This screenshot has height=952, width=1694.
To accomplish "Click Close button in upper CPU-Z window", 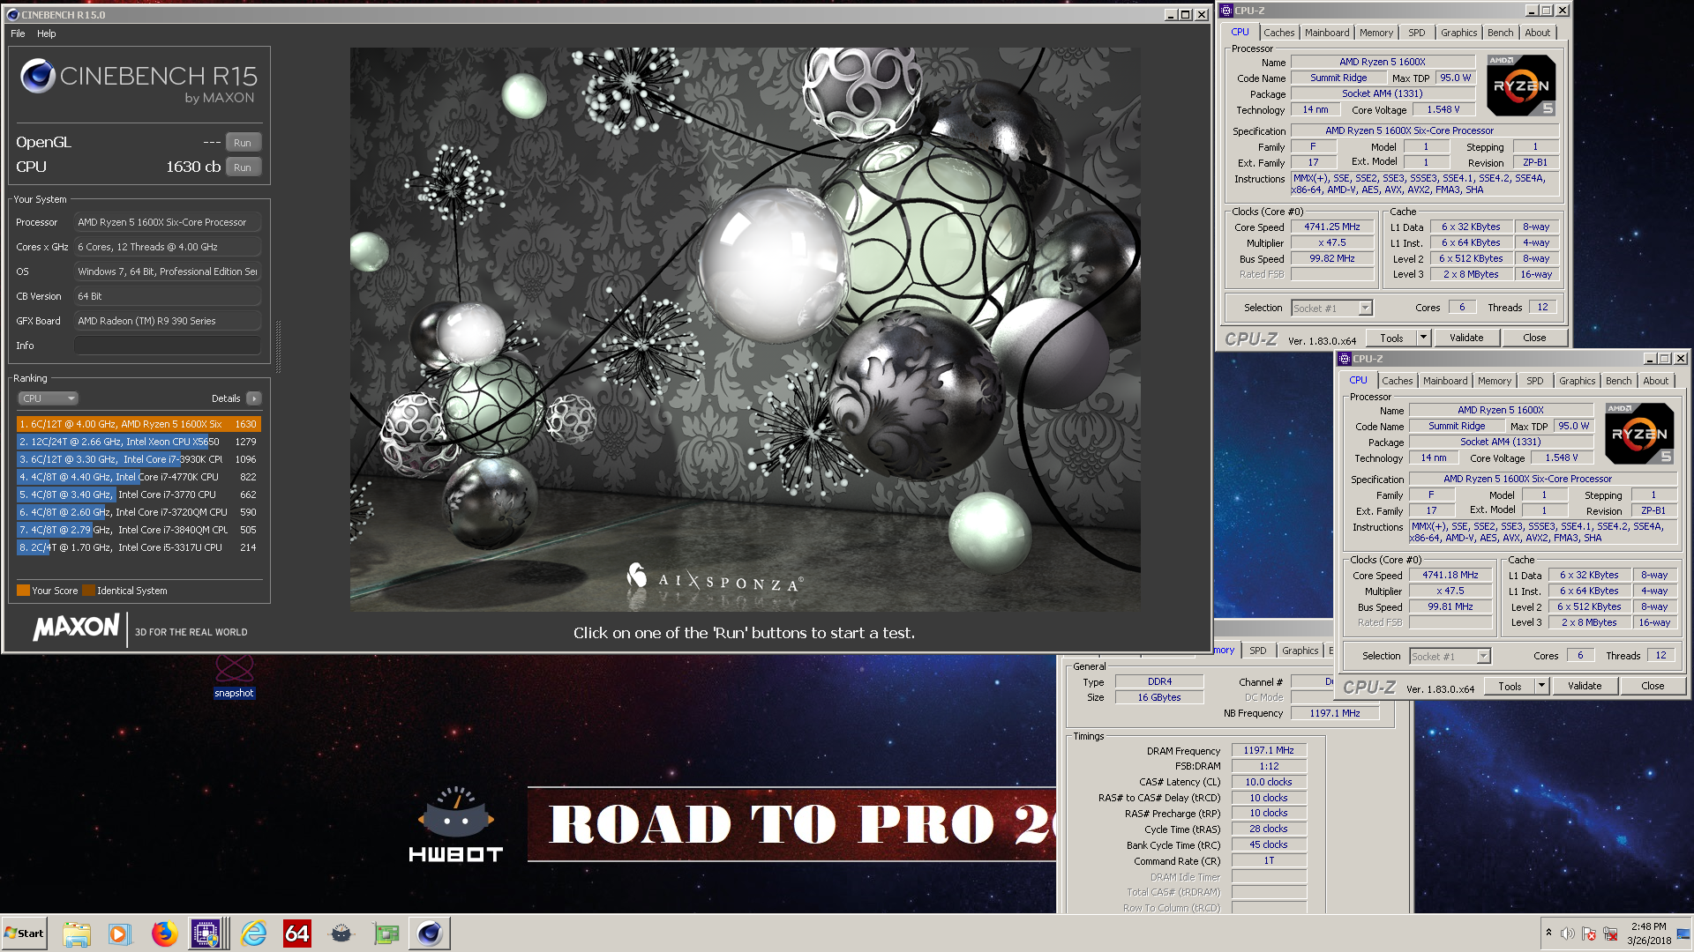I will pos(1533,338).
